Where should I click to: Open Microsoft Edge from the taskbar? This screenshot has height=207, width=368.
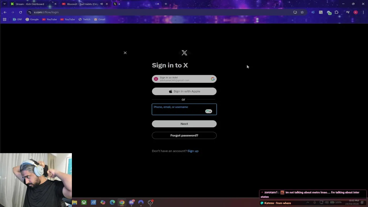click(x=112, y=202)
